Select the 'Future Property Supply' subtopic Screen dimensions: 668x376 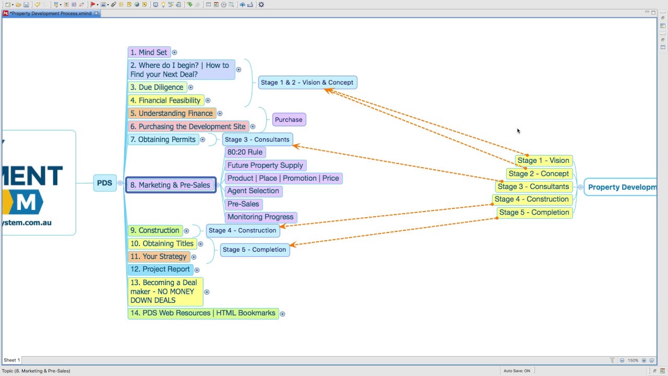coord(265,165)
